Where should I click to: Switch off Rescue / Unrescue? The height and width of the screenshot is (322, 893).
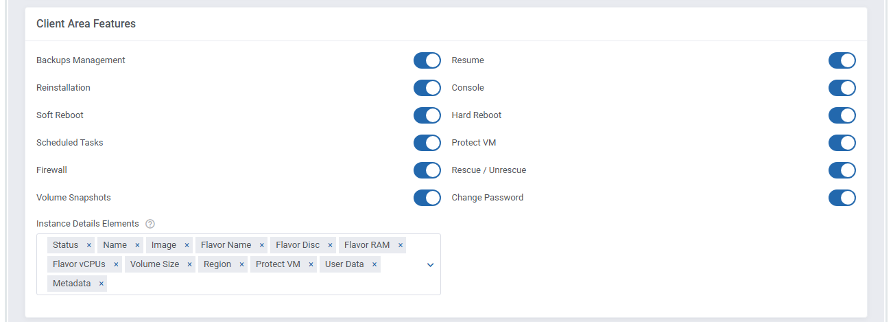click(x=842, y=170)
